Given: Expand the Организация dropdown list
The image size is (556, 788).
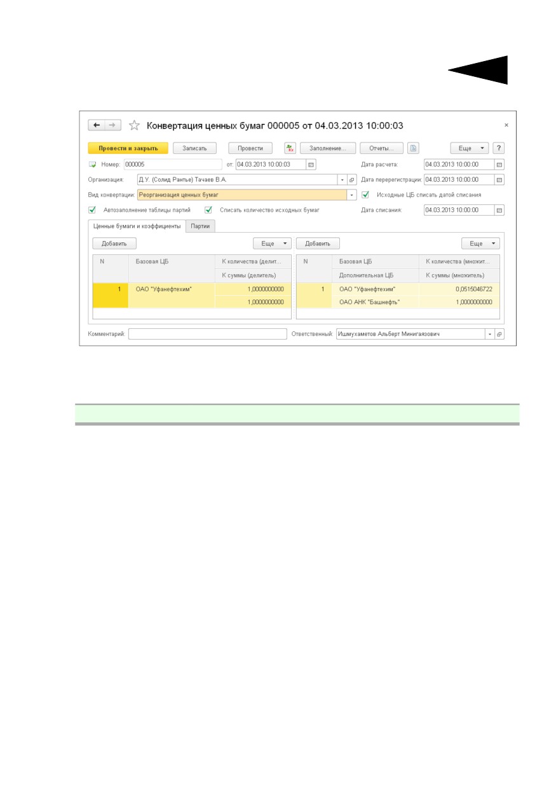Looking at the screenshot, I should coord(342,180).
